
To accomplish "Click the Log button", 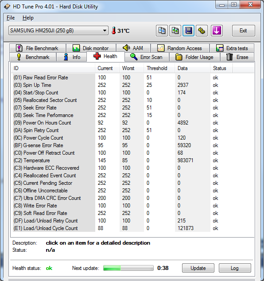I will point(235,268).
